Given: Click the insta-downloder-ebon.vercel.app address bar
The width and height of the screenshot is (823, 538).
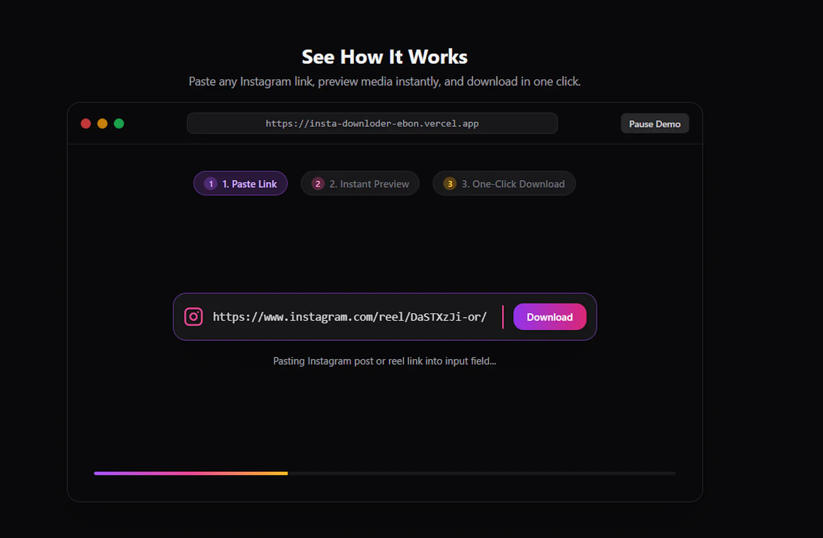Looking at the screenshot, I should (372, 123).
